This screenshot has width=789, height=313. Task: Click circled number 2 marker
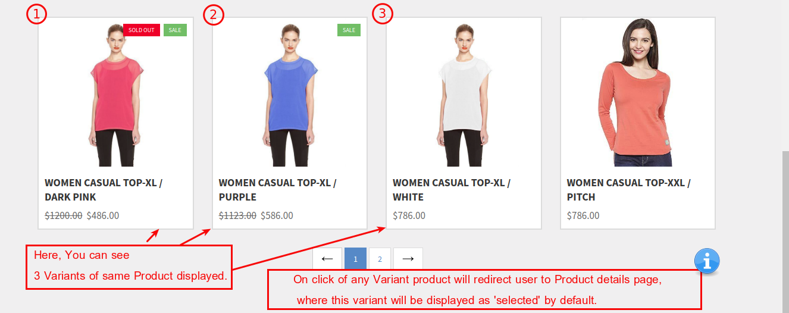(213, 15)
